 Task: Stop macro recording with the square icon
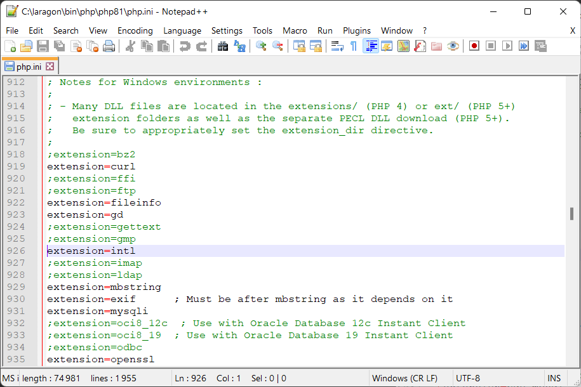491,46
